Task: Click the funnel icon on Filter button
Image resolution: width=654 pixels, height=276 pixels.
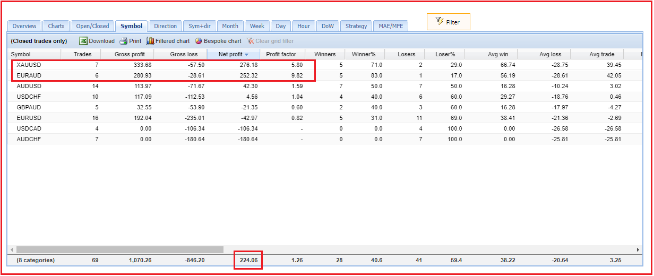Action: [x=439, y=22]
